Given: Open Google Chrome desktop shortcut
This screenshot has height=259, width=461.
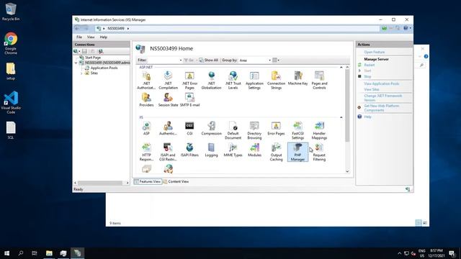Looking at the screenshot, I should 11,43.
